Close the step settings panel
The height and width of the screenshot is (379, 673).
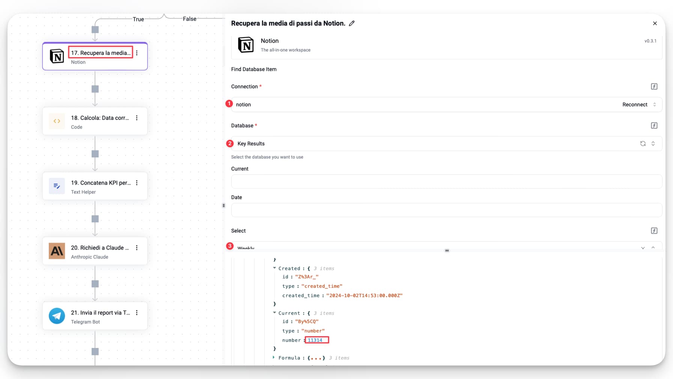click(x=655, y=23)
